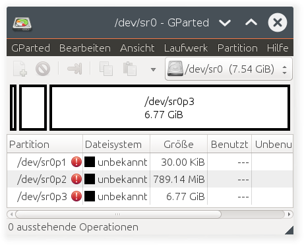The width and height of the screenshot is (304, 245).
Task: Sort by the Größe column header
Action: coord(179,145)
